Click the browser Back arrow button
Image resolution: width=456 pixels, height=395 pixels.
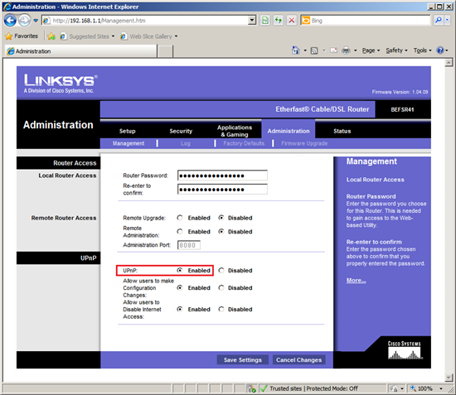[x=10, y=21]
